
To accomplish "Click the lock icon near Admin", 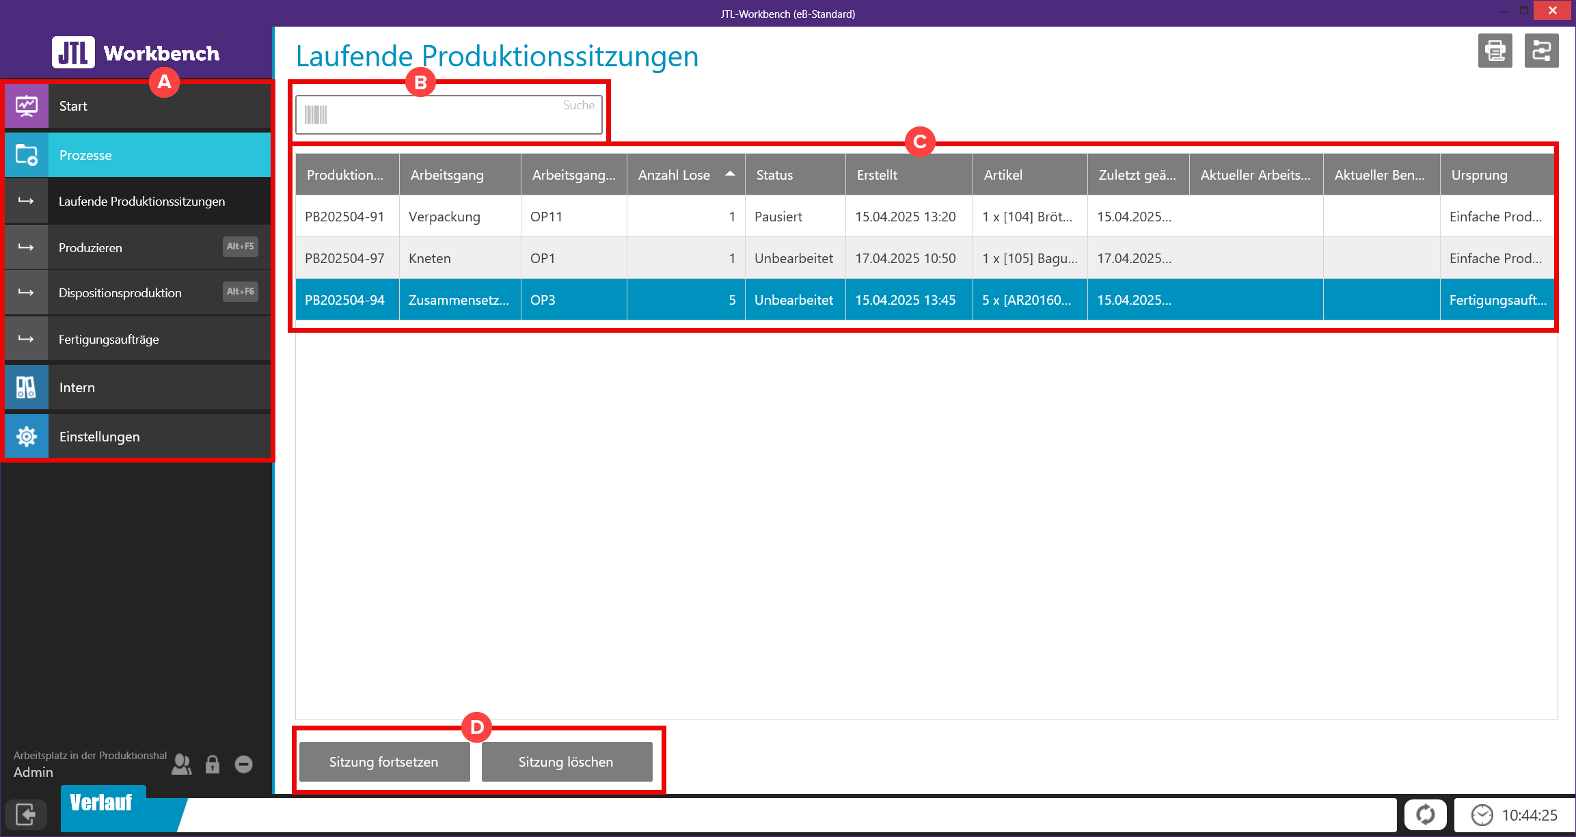I will coord(213,764).
